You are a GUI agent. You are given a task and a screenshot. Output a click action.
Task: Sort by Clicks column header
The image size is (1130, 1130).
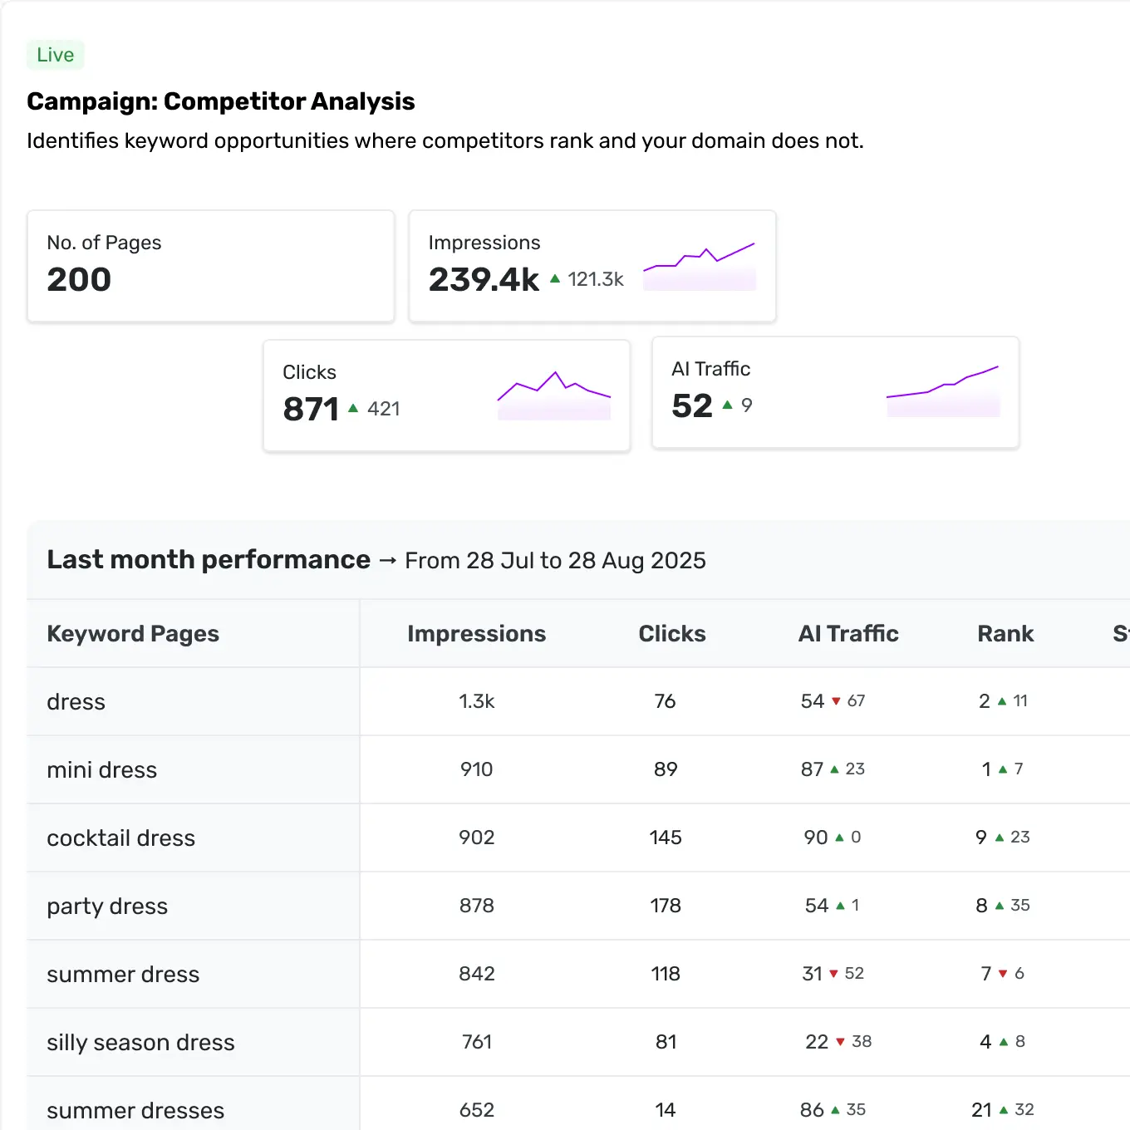[671, 634]
